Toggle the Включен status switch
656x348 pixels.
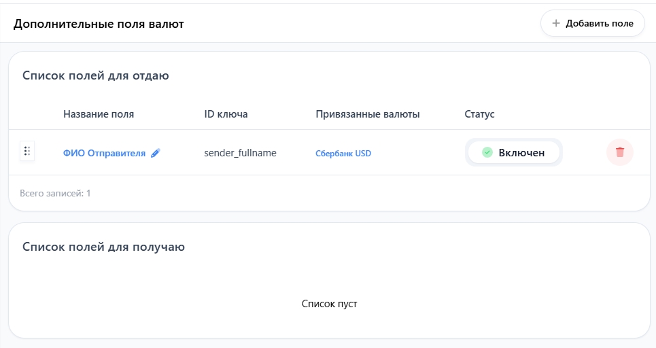click(514, 153)
